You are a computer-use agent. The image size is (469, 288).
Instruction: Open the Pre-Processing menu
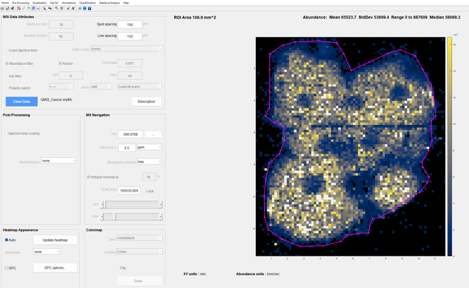(21, 3)
